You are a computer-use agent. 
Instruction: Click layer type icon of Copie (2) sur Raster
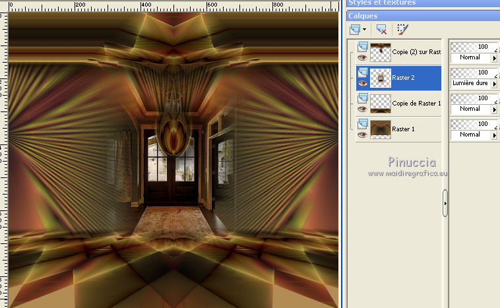pyautogui.click(x=363, y=47)
